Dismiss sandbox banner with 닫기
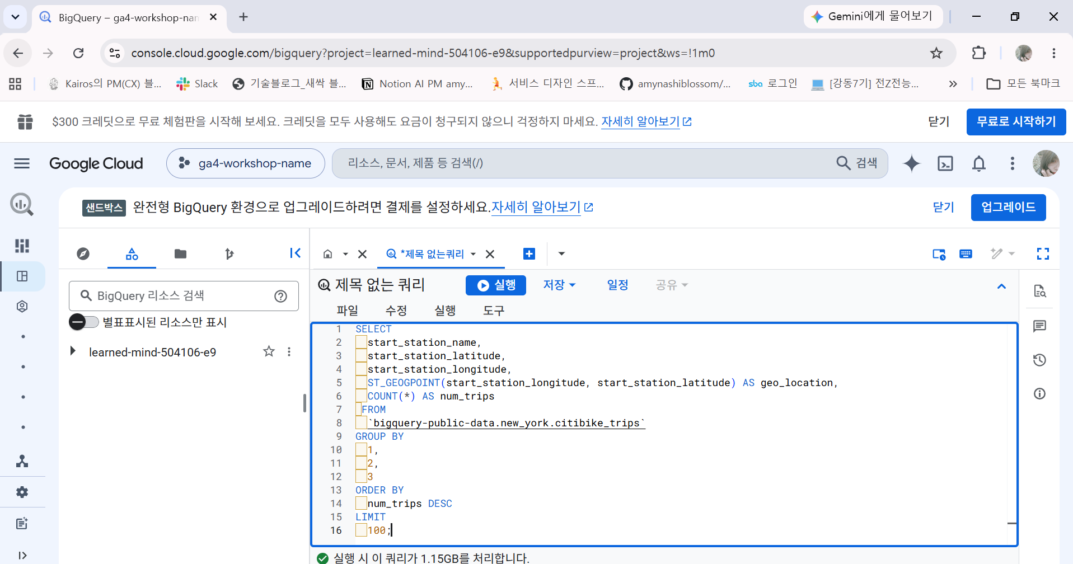The image size is (1073, 564). (943, 208)
